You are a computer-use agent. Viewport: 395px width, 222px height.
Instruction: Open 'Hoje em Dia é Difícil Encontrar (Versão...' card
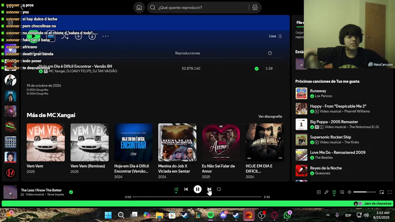133,151
